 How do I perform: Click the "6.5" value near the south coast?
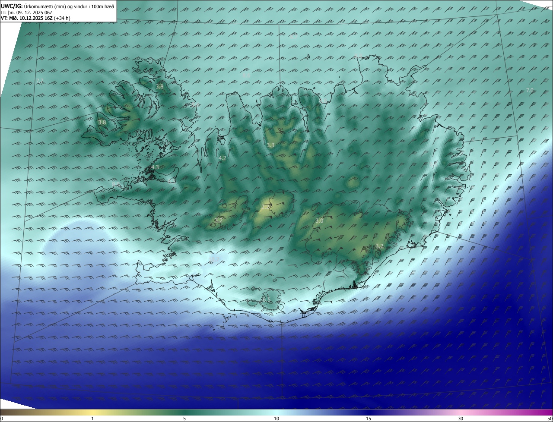tap(266, 299)
